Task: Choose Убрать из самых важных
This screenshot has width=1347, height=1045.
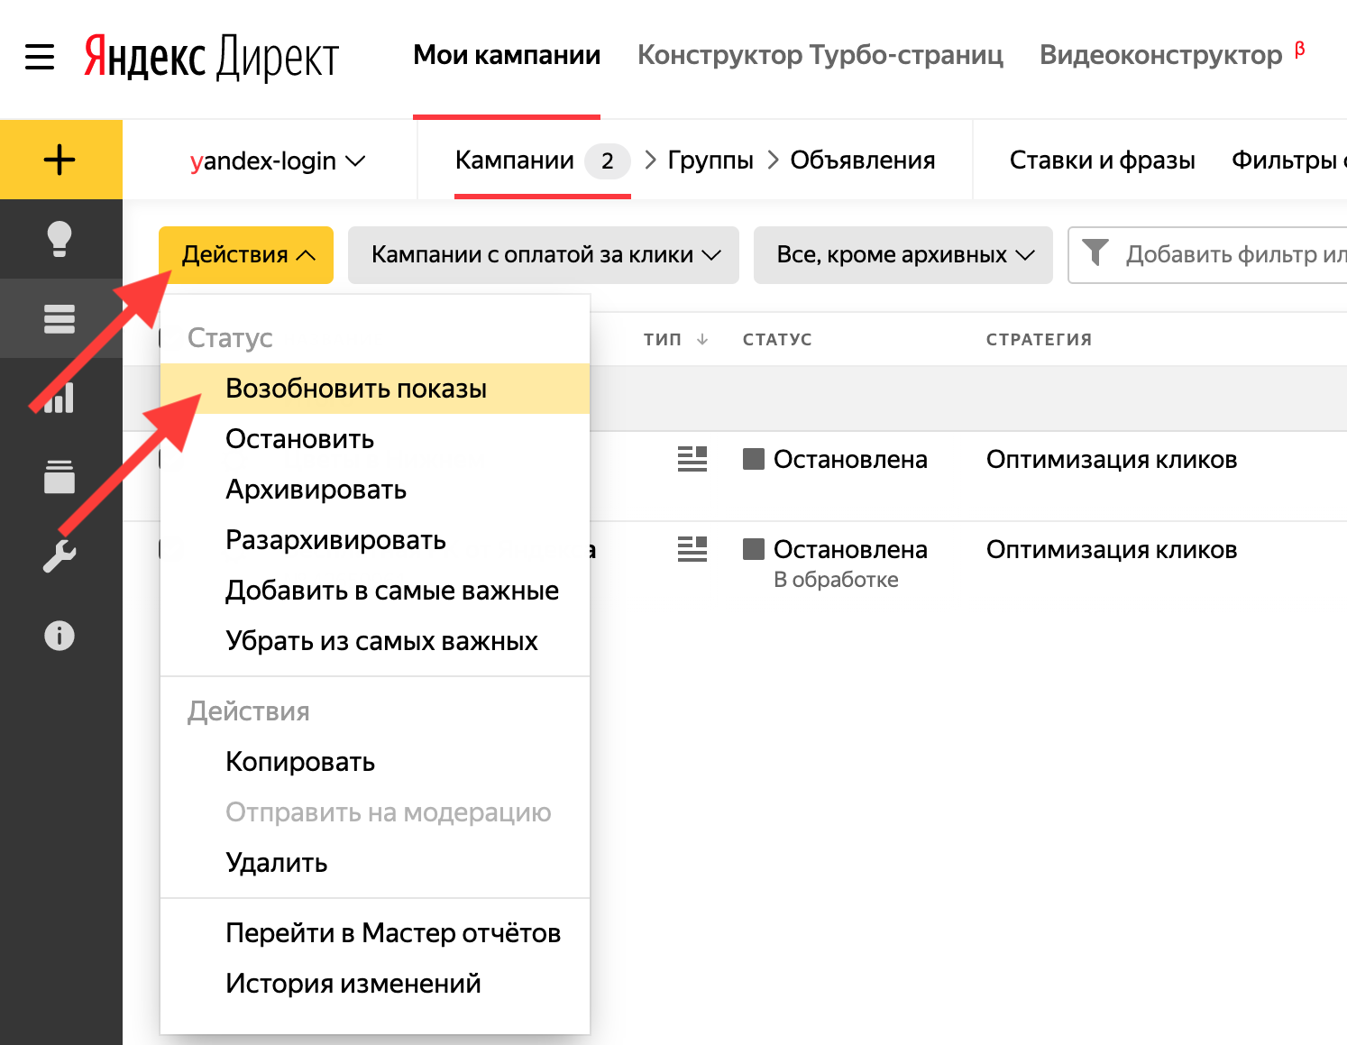Action: click(375, 641)
